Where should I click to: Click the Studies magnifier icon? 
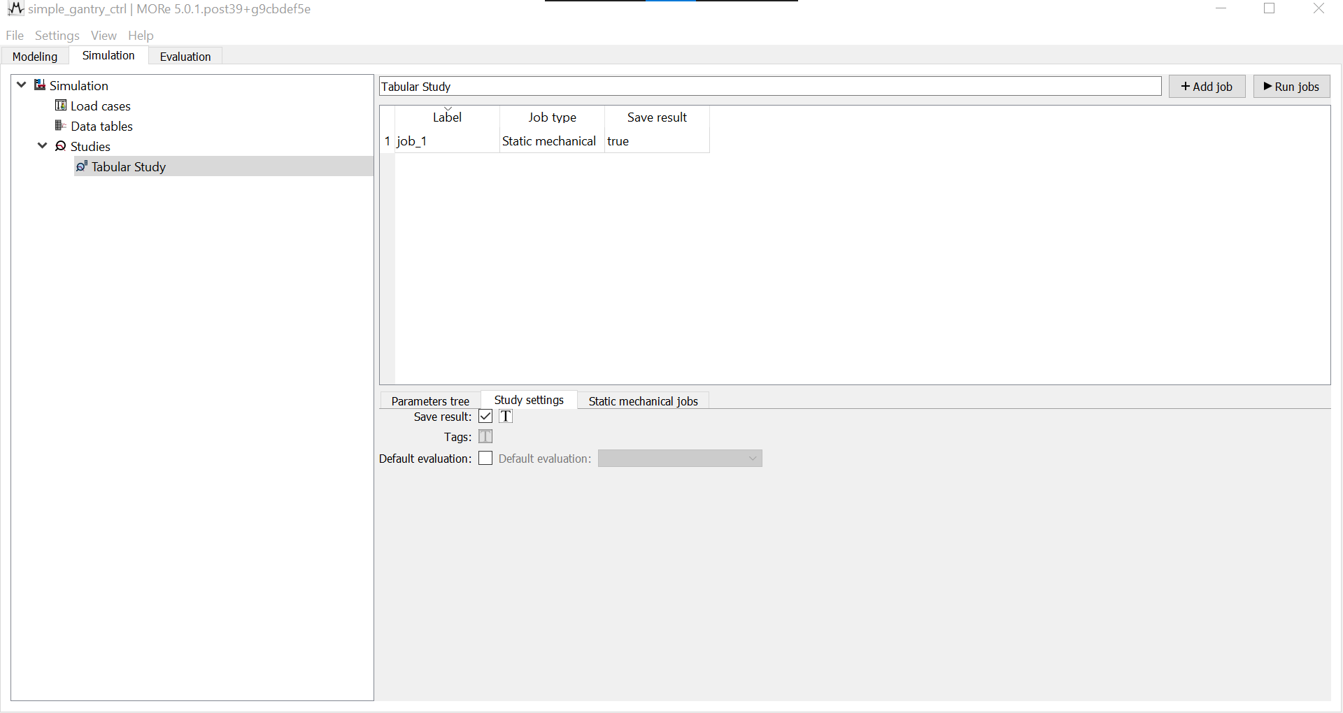(x=60, y=146)
